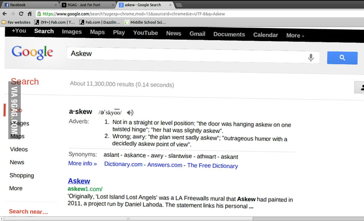Reload the page with the refresh icon
364x221 pixels.
21,14
